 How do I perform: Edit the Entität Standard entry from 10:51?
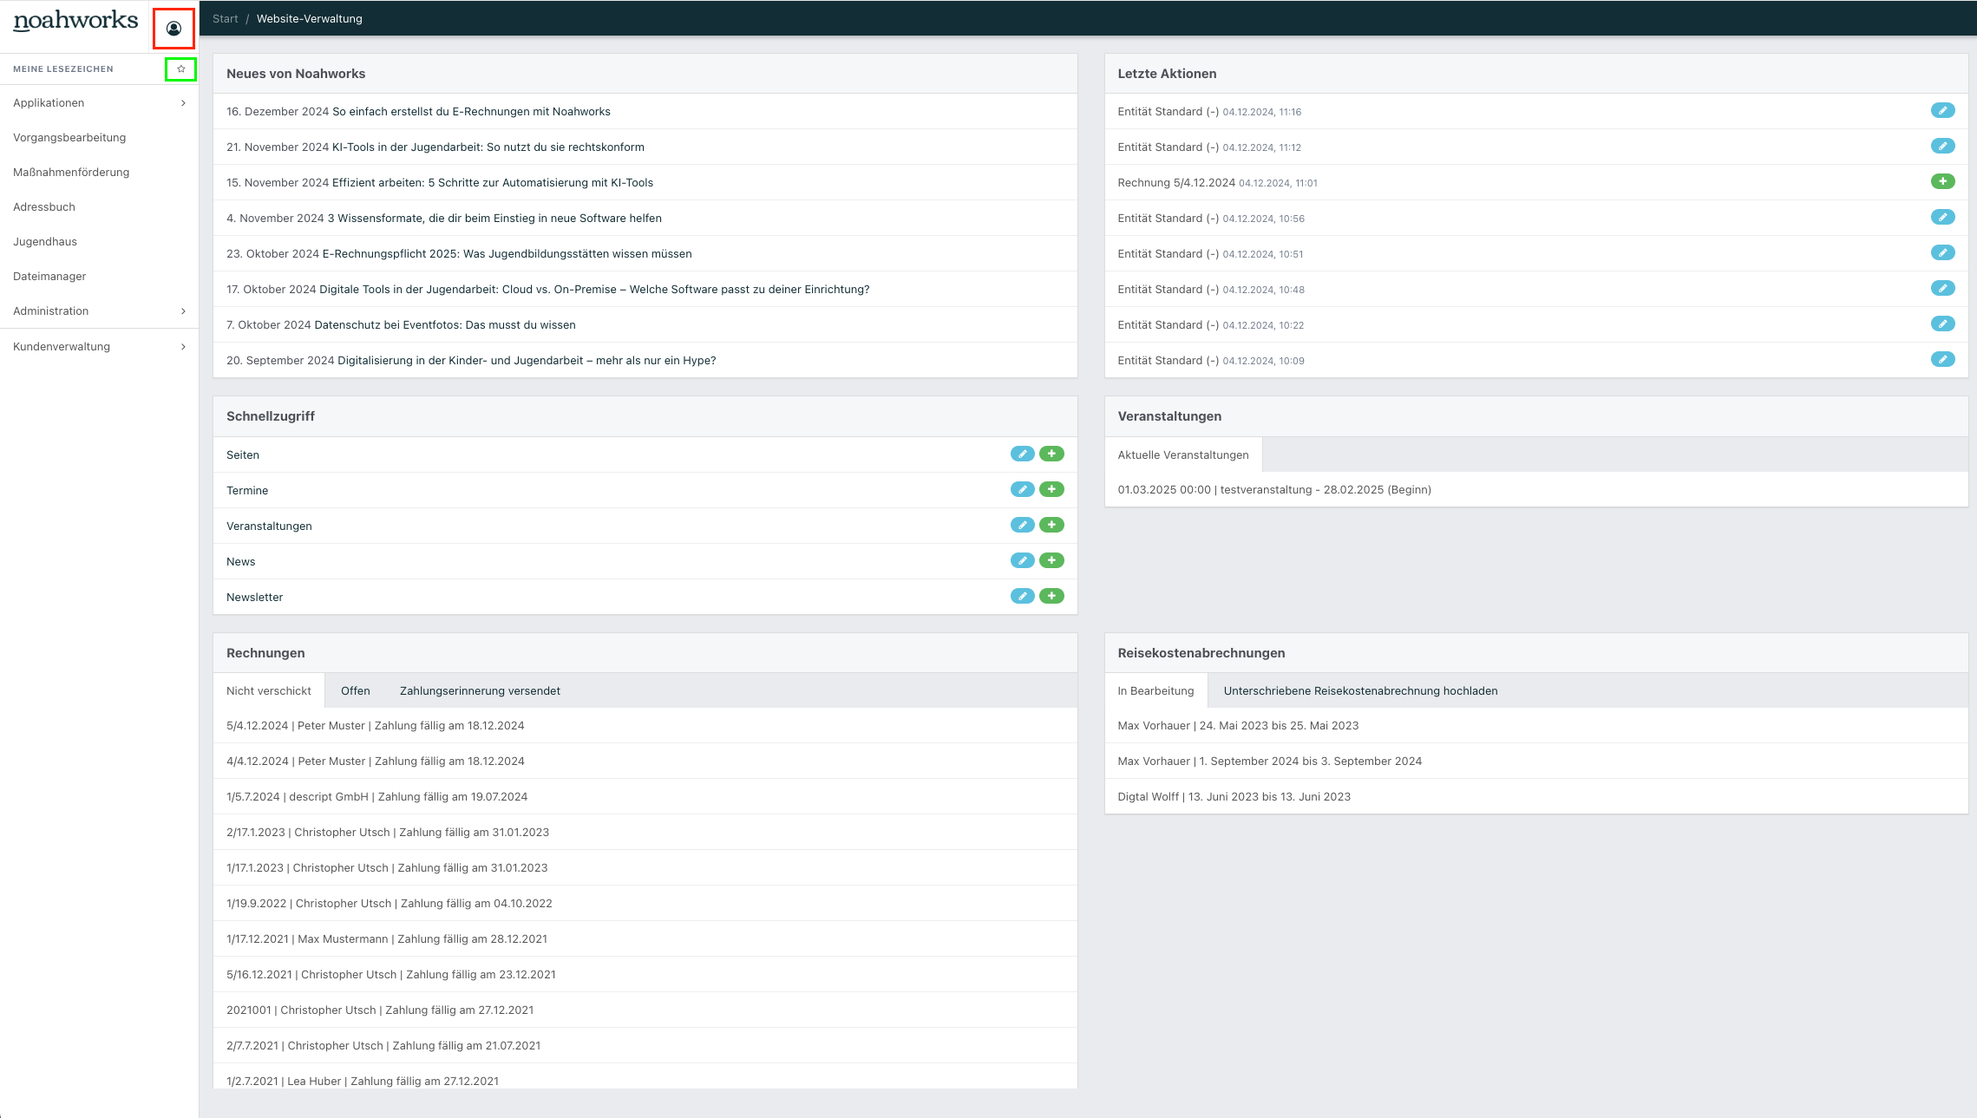coord(1942,253)
